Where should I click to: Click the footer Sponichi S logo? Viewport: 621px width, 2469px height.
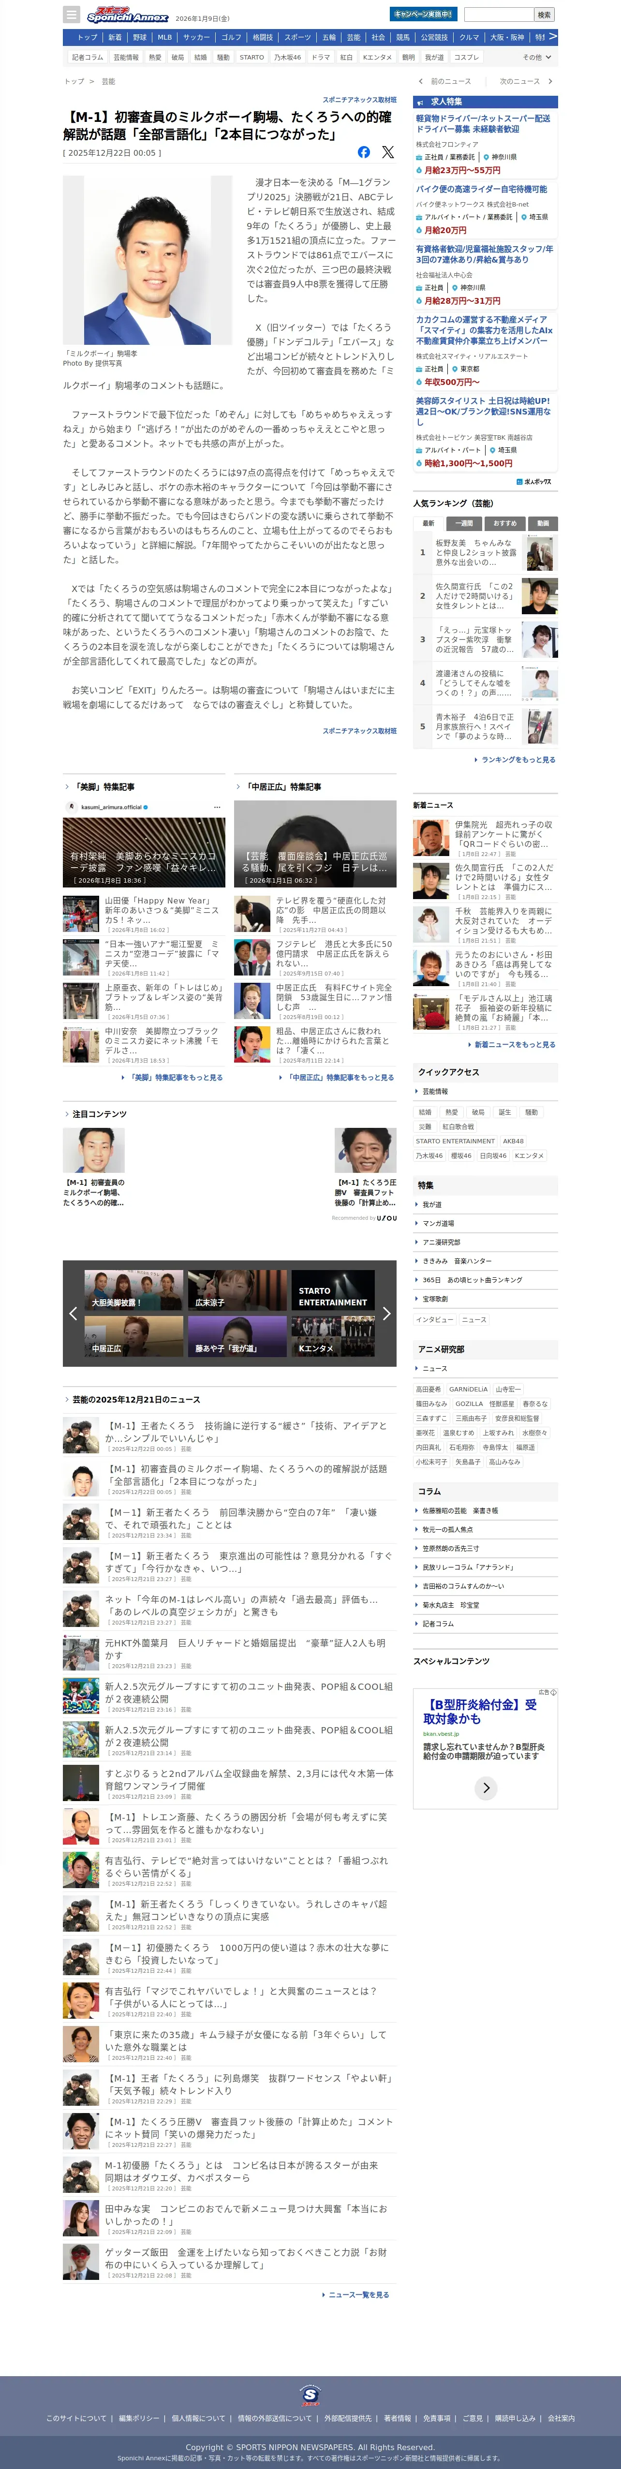click(310, 2395)
